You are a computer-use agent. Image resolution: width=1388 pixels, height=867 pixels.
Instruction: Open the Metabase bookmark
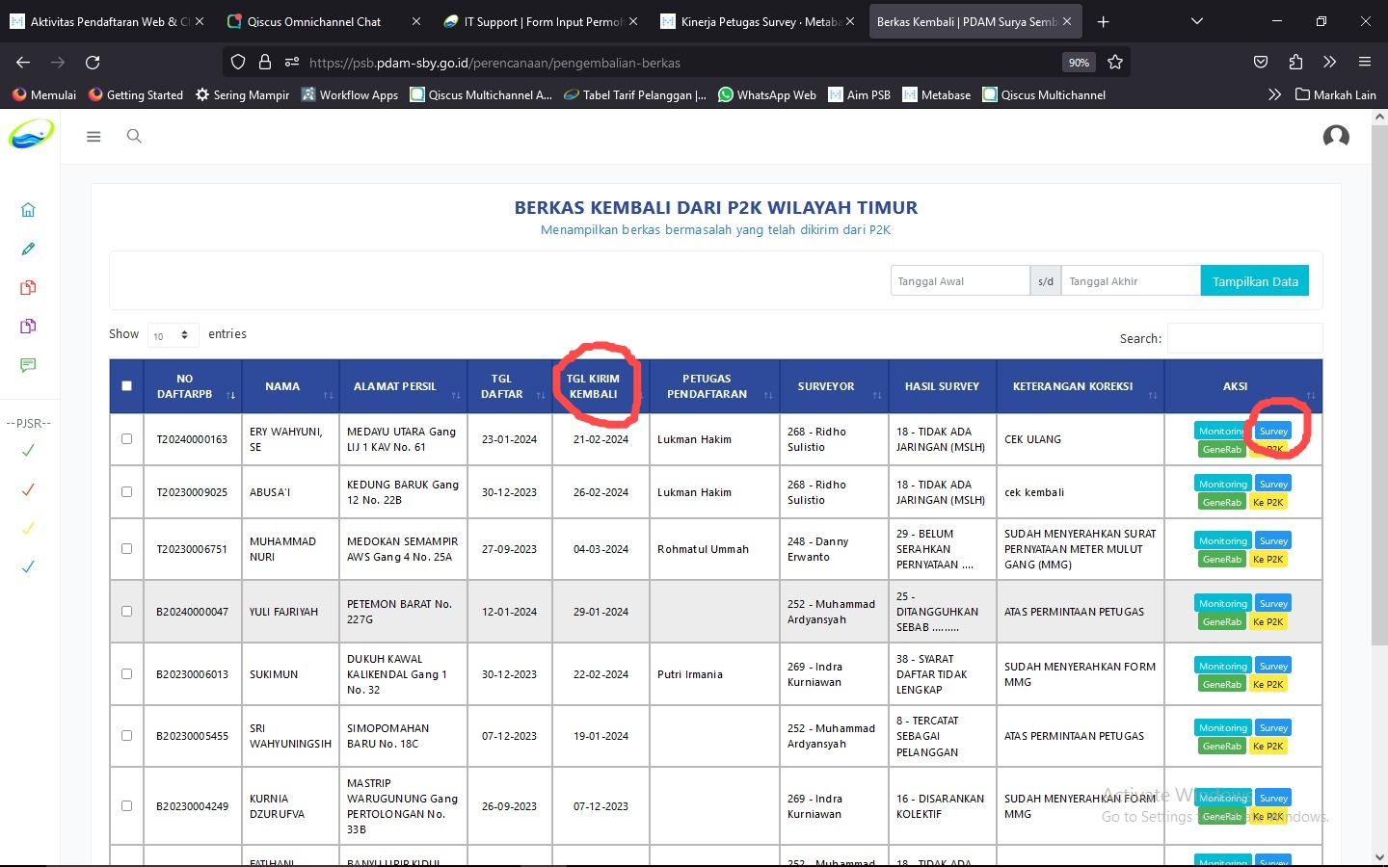(937, 94)
